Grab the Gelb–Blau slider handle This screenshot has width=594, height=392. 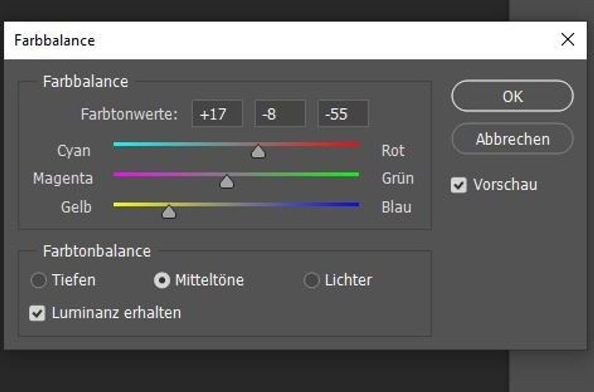[x=169, y=212]
